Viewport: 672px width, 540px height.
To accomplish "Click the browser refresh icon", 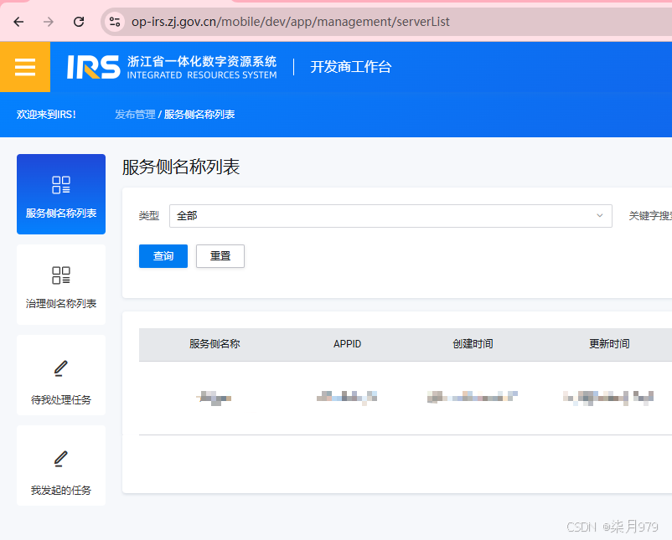I will tap(78, 22).
